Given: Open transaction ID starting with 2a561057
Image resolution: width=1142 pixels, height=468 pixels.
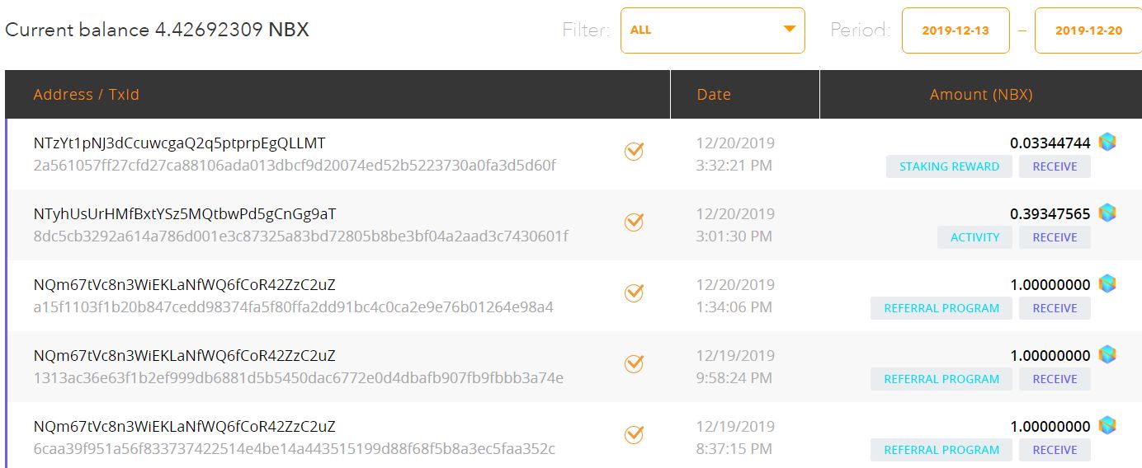Looking at the screenshot, I should point(295,166).
